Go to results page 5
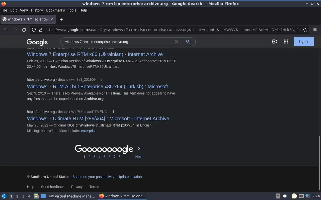The height and width of the screenshot is (200, 321). click(104, 157)
